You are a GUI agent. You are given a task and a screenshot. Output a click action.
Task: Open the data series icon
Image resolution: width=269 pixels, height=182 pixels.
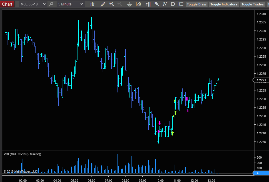(157, 4)
